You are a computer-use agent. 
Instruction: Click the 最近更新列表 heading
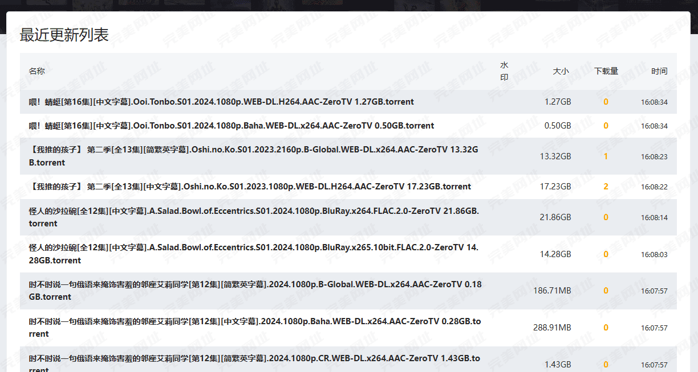pyautogui.click(x=64, y=35)
